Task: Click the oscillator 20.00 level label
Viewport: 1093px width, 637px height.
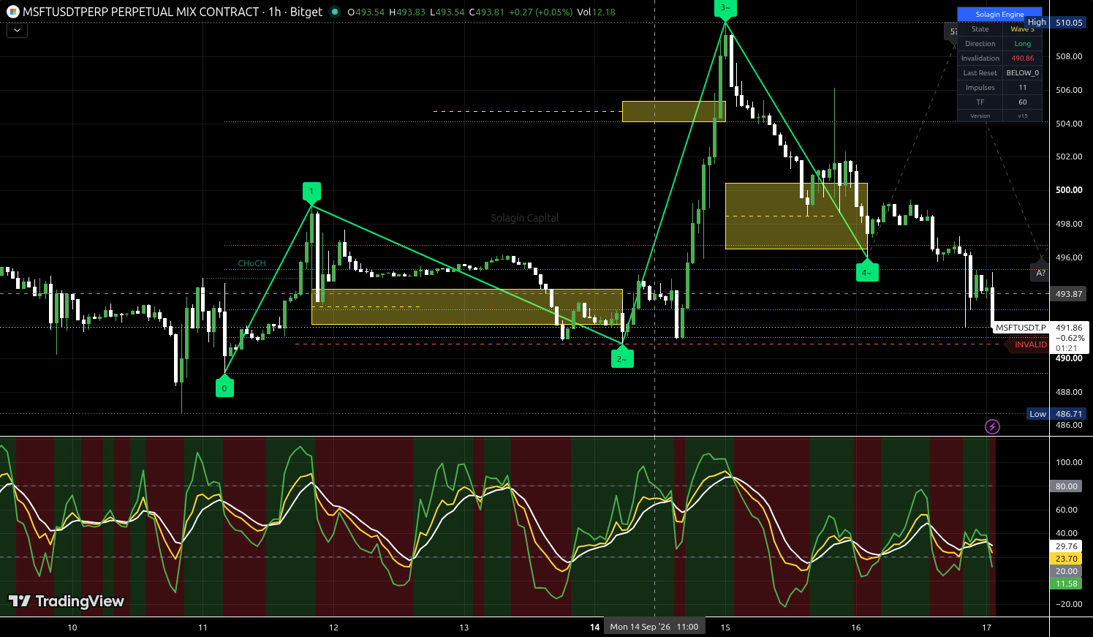Action: 1066,571
